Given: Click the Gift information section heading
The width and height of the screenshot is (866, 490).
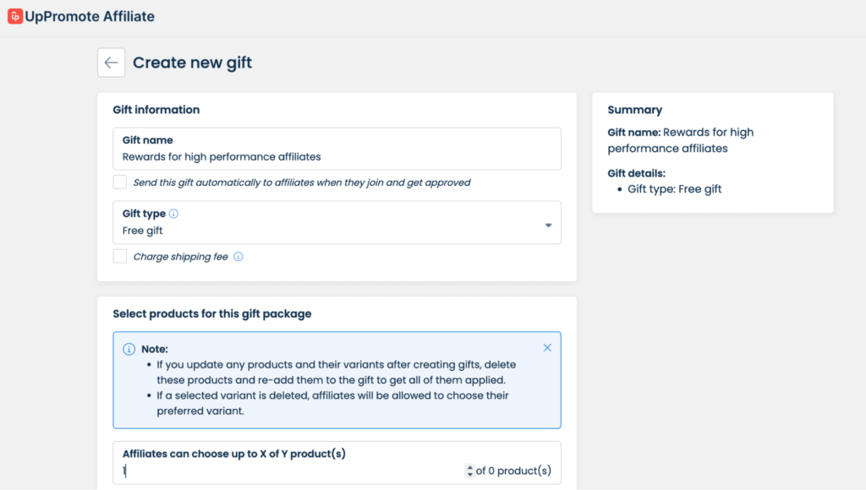Looking at the screenshot, I should pos(156,110).
